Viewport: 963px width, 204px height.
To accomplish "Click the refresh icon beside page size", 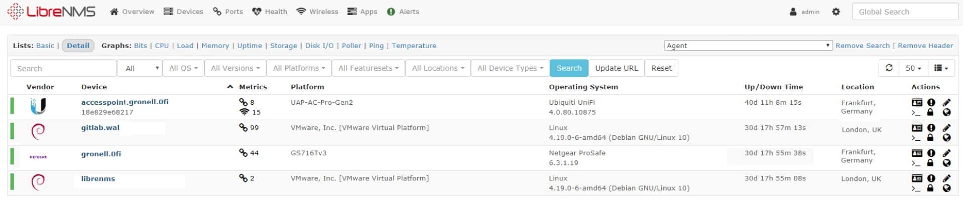I will pyautogui.click(x=889, y=68).
